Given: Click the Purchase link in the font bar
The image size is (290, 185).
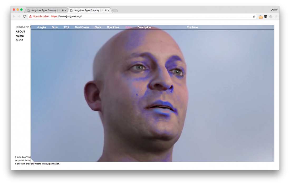Looking at the screenshot, I should pyautogui.click(x=192, y=27).
